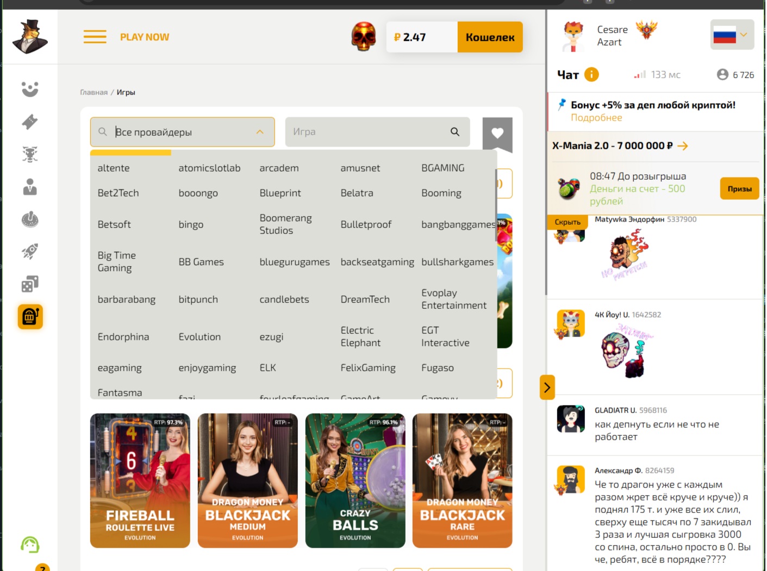Image resolution: width=767 pixels, height=571 pixels.
Task: Click the slot machine sidebar icon
Action: pyautogui.click(x=30, y=316)
